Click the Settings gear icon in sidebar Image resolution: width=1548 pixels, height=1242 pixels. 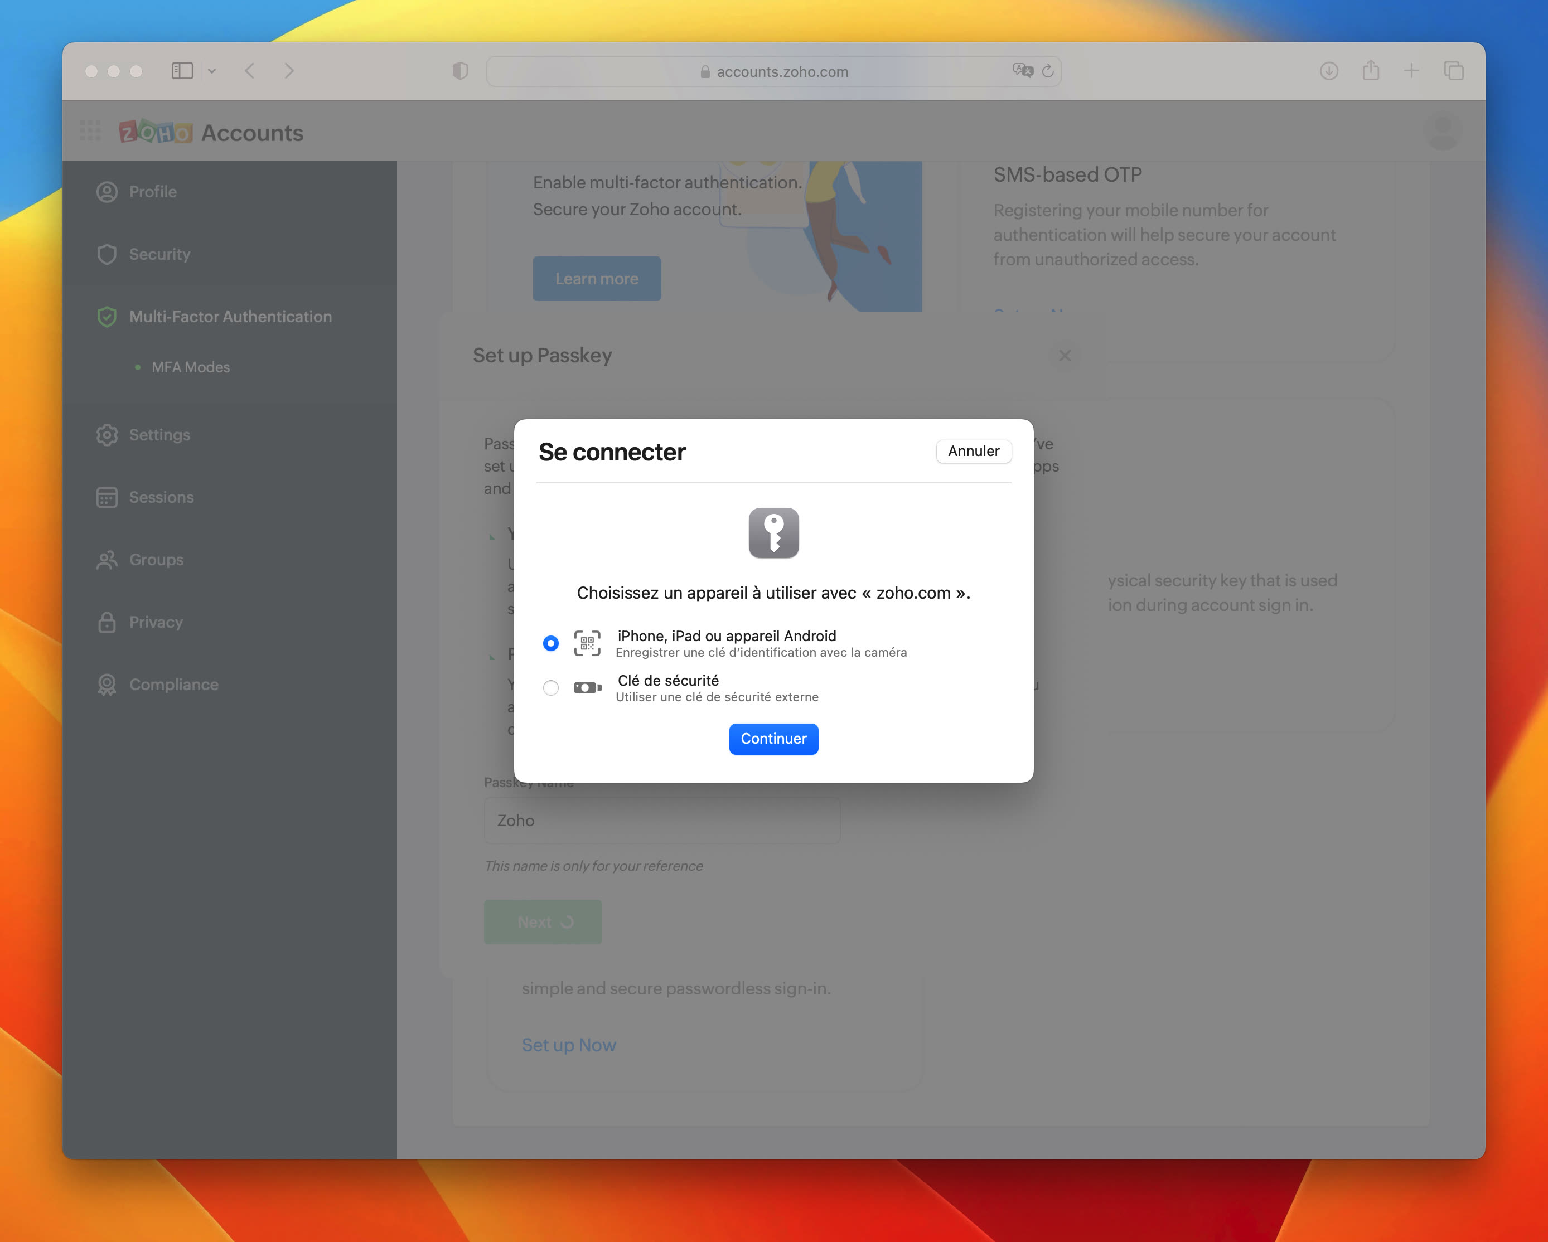click(x=107, y=435)
